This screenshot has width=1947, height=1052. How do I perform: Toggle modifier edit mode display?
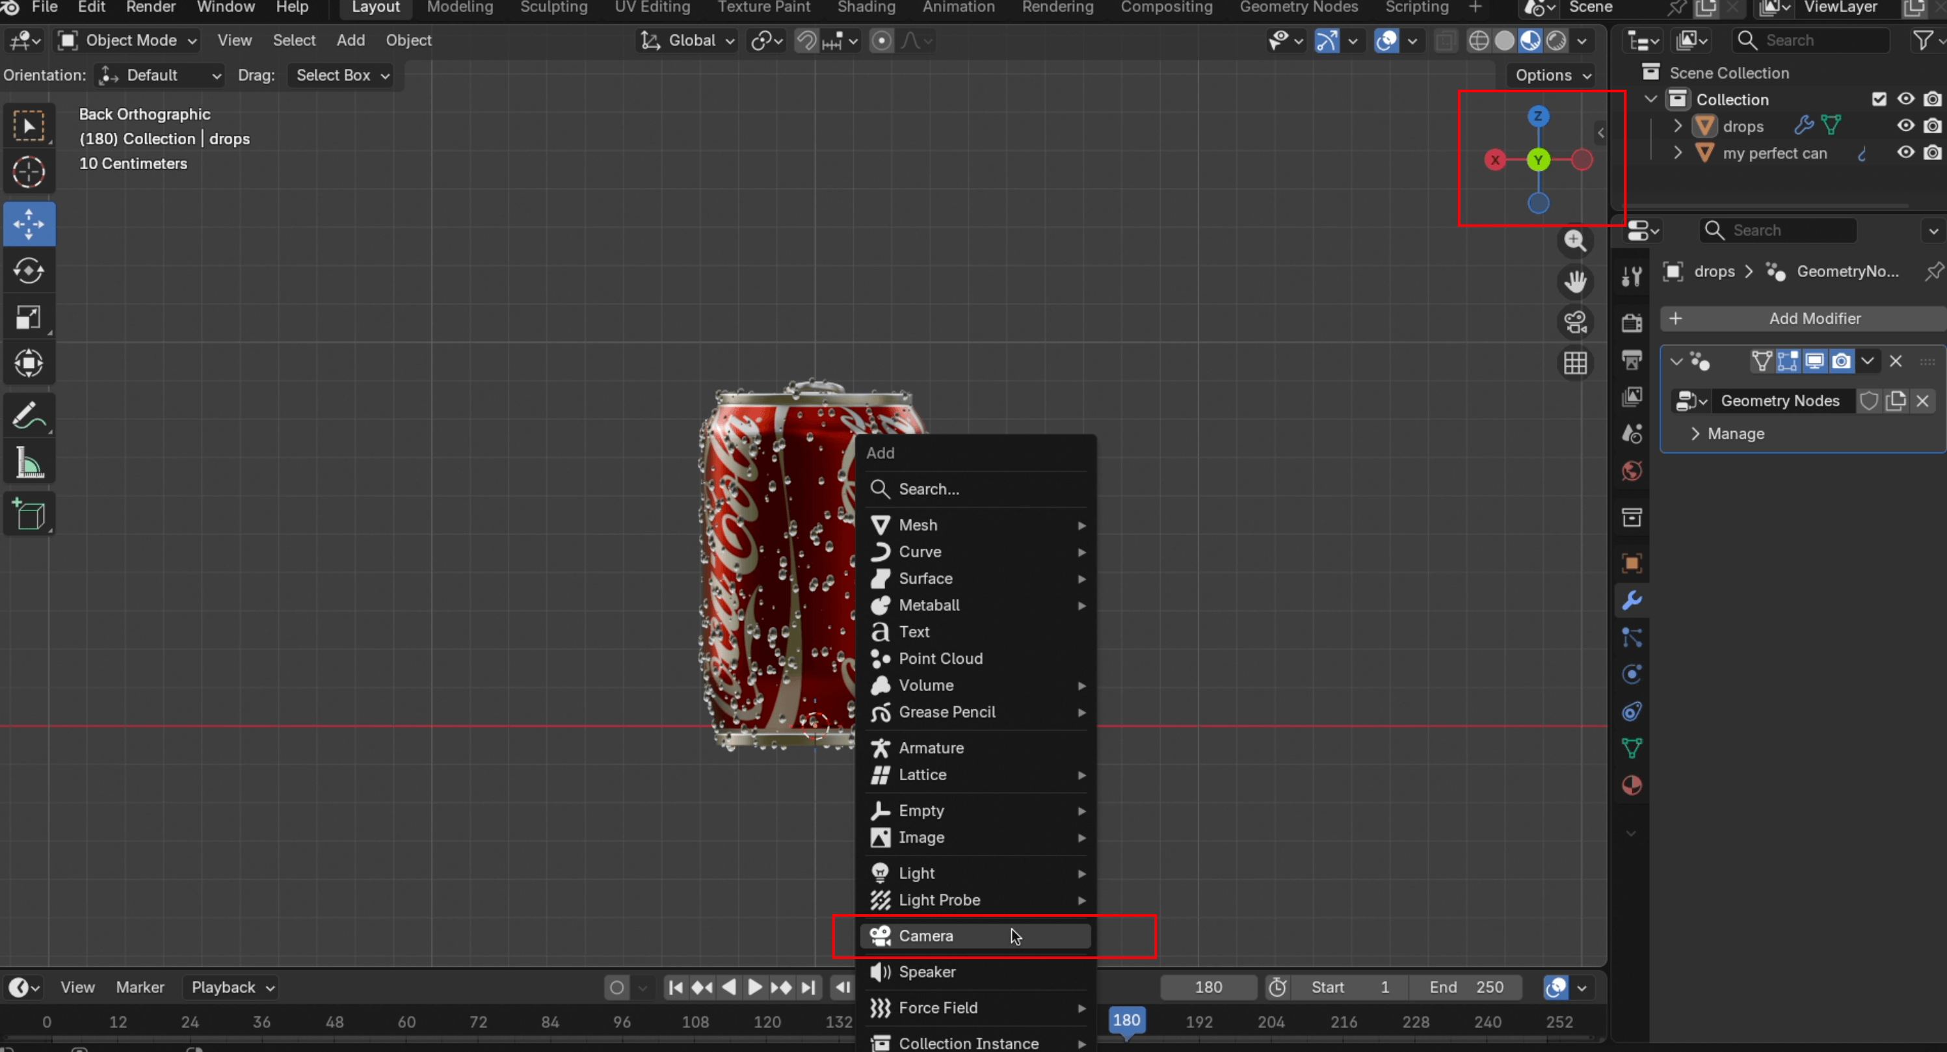1788,362
